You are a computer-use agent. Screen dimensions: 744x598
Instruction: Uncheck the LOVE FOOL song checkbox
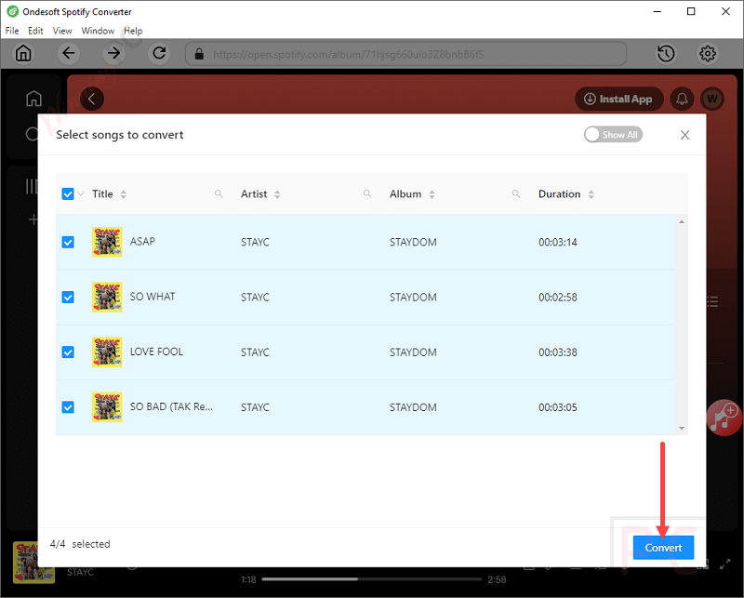[68, 352]
